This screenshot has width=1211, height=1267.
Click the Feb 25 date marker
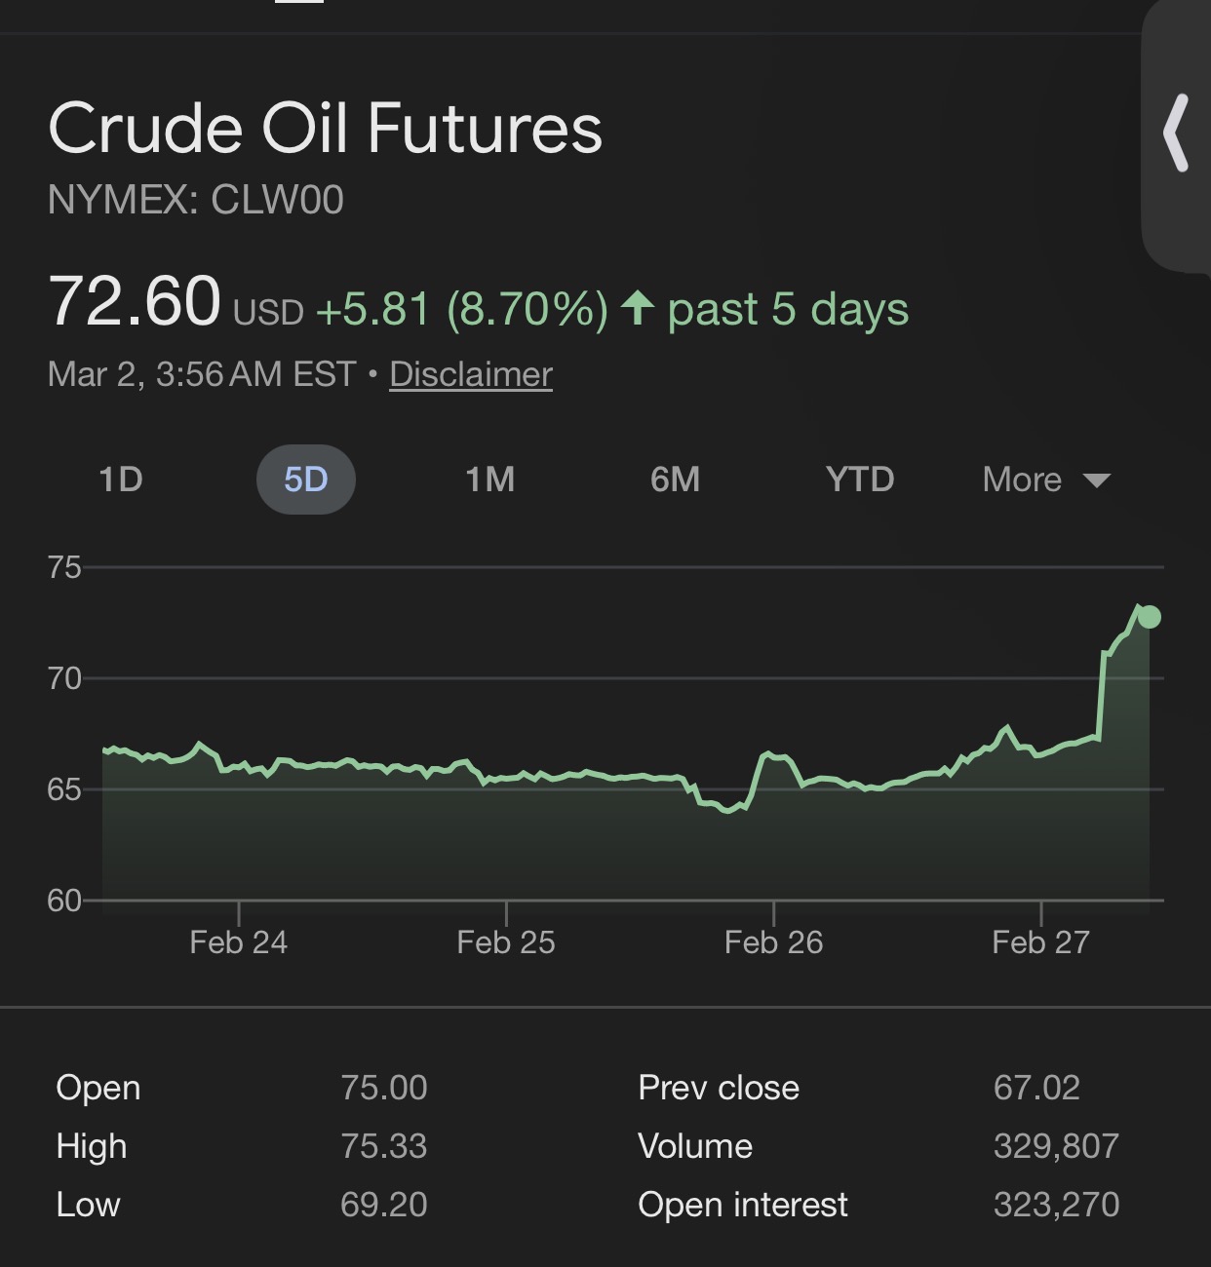[x=506, y=941]
